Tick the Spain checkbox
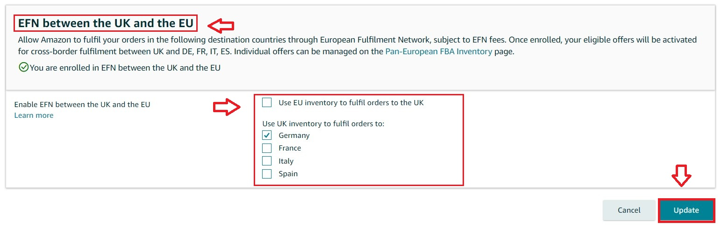The image size is (721, 230). coord(267,174)
